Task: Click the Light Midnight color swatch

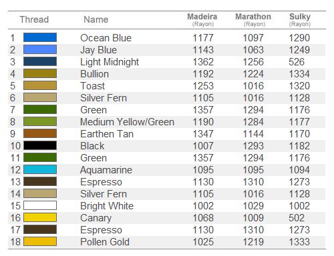Action: click(x=40, y=61)
